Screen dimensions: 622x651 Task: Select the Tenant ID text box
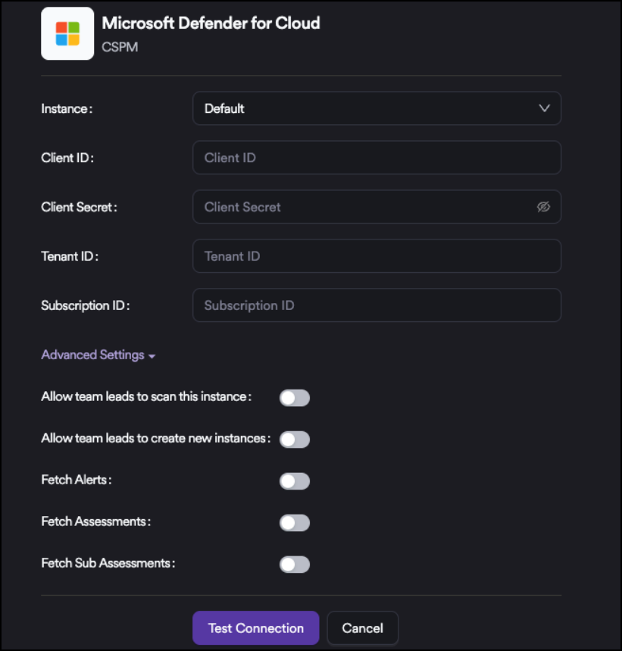pyautogui.click(x=376, y=256)
